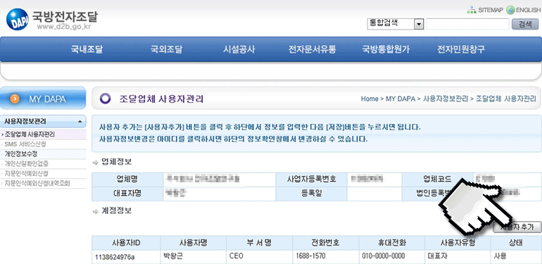542x264 pixels.
Task: Click Home in the breadcrumb
Action: pyautogui.click(x=370, y=99)
